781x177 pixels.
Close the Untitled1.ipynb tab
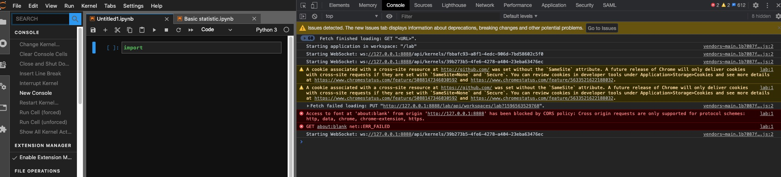point(167,19)
